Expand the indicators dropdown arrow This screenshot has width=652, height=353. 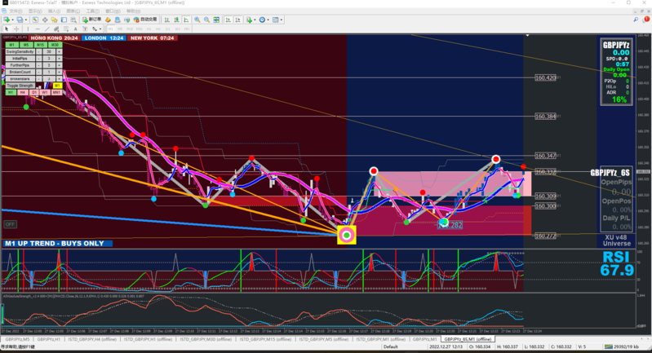[255, 20]
